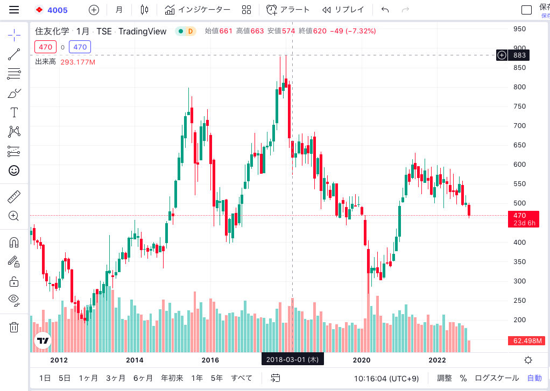This screenshot has width=550, height=391.
Task: Toggle lock all drawing tools
Action: coord(14,281)
